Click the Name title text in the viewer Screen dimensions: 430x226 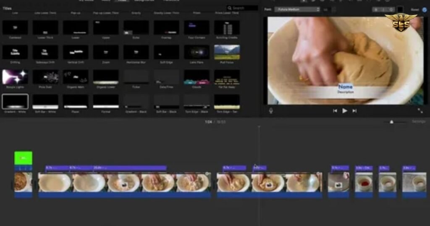coord(346,87)
